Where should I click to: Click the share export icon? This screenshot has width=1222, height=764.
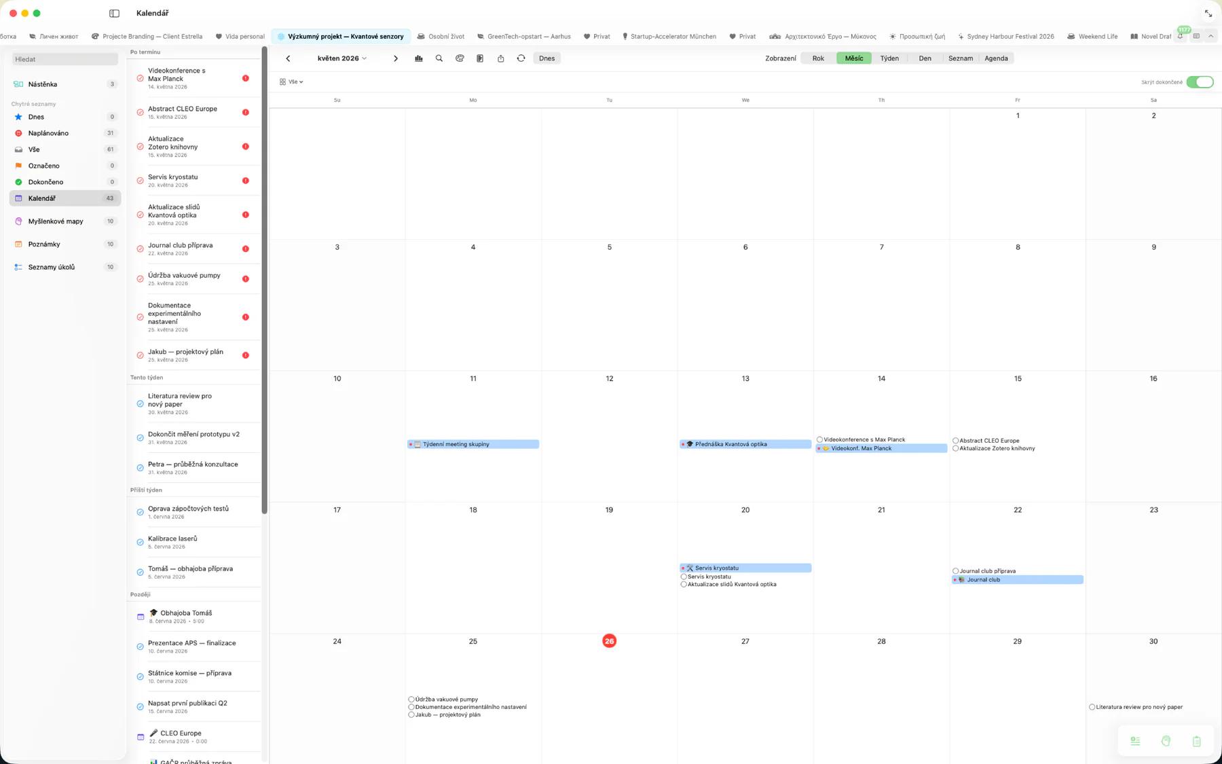click(500, 58)
